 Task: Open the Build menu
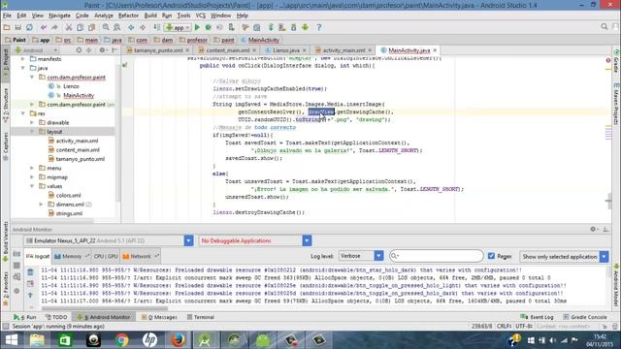click(x=150, y=16)
